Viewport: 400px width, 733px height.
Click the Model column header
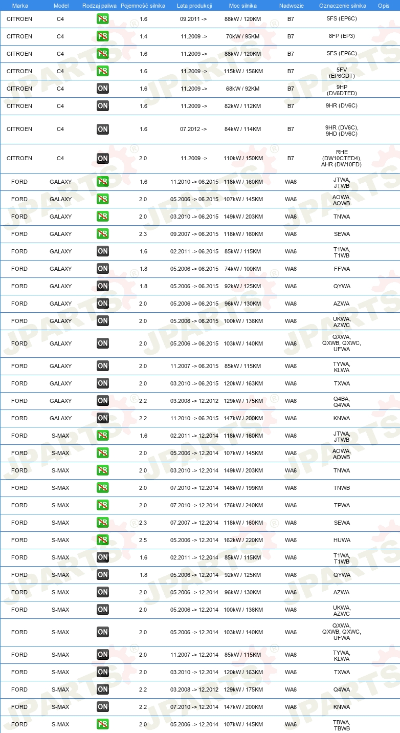60,6
